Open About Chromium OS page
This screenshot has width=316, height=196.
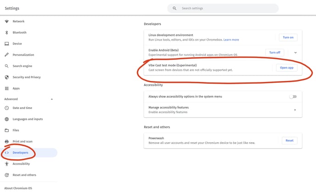point(18,188)
